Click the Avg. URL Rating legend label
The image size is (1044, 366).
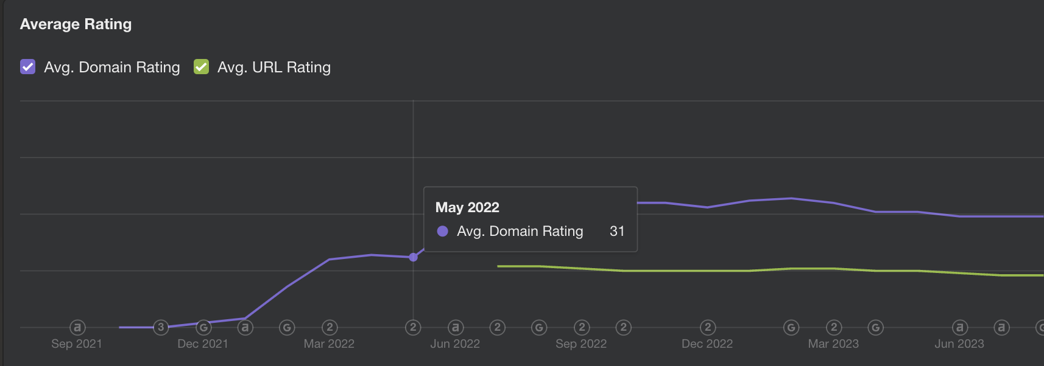274,67
